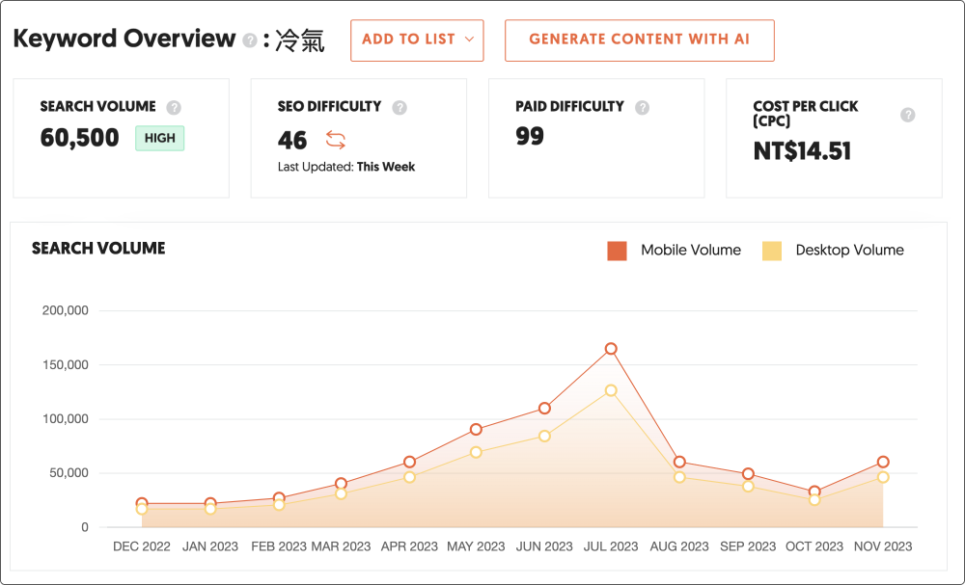Toggle Desktop Volume legend series
Viewport: 965px width, 585px height.
coord(849,251)
